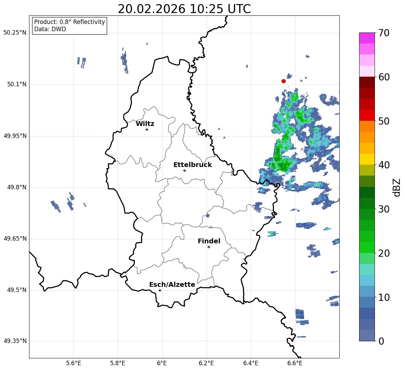Click the 5.8°E longitude label
405x370 pixels.
click(x=118, y=363)
